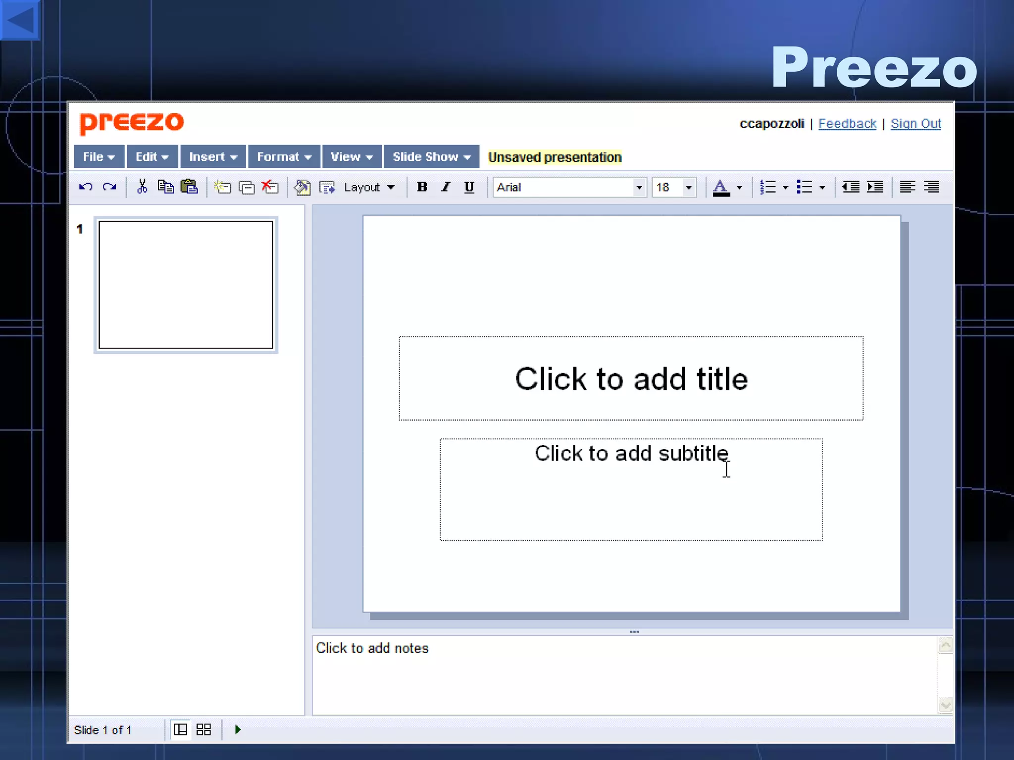
Task: Delete slide with the red X icon
Action: [x=270, y=187]
